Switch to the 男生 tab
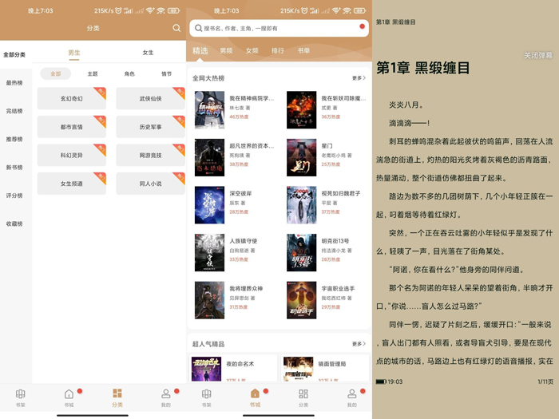 tap(74, 53)
